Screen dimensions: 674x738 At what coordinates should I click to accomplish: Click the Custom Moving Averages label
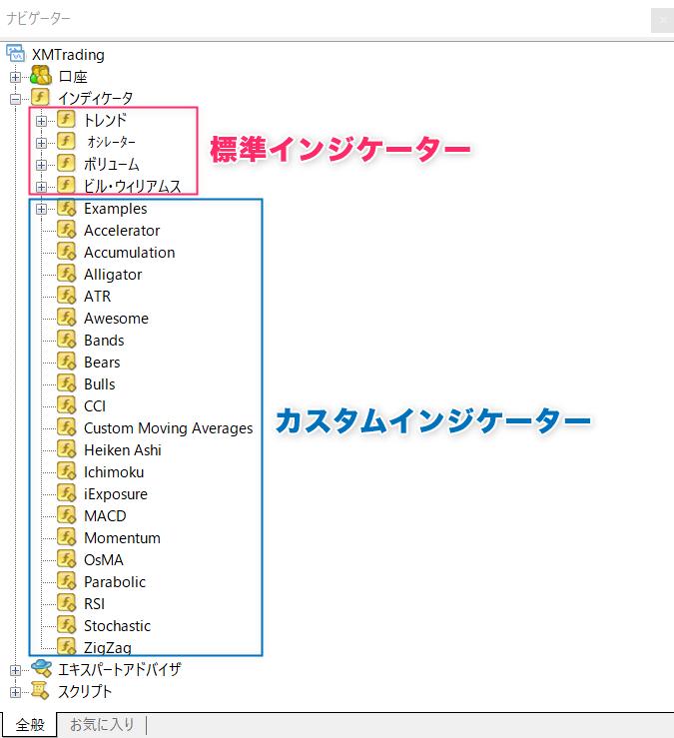tap(168, 427)
